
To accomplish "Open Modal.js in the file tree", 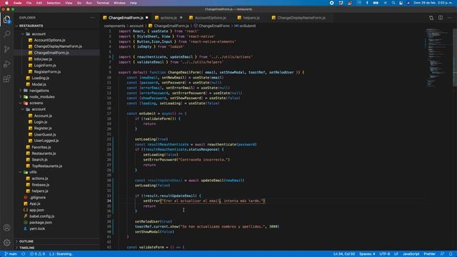I will point(39,84).
